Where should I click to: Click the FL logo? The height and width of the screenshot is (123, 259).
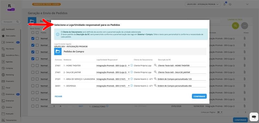point(11,7)
